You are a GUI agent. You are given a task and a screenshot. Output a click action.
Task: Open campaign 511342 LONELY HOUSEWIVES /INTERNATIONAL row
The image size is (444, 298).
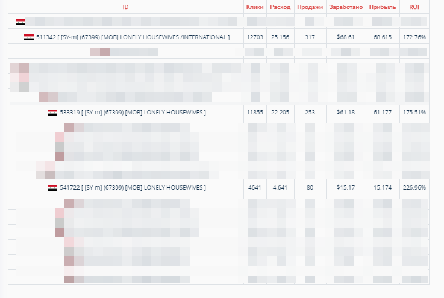(133, 37)
